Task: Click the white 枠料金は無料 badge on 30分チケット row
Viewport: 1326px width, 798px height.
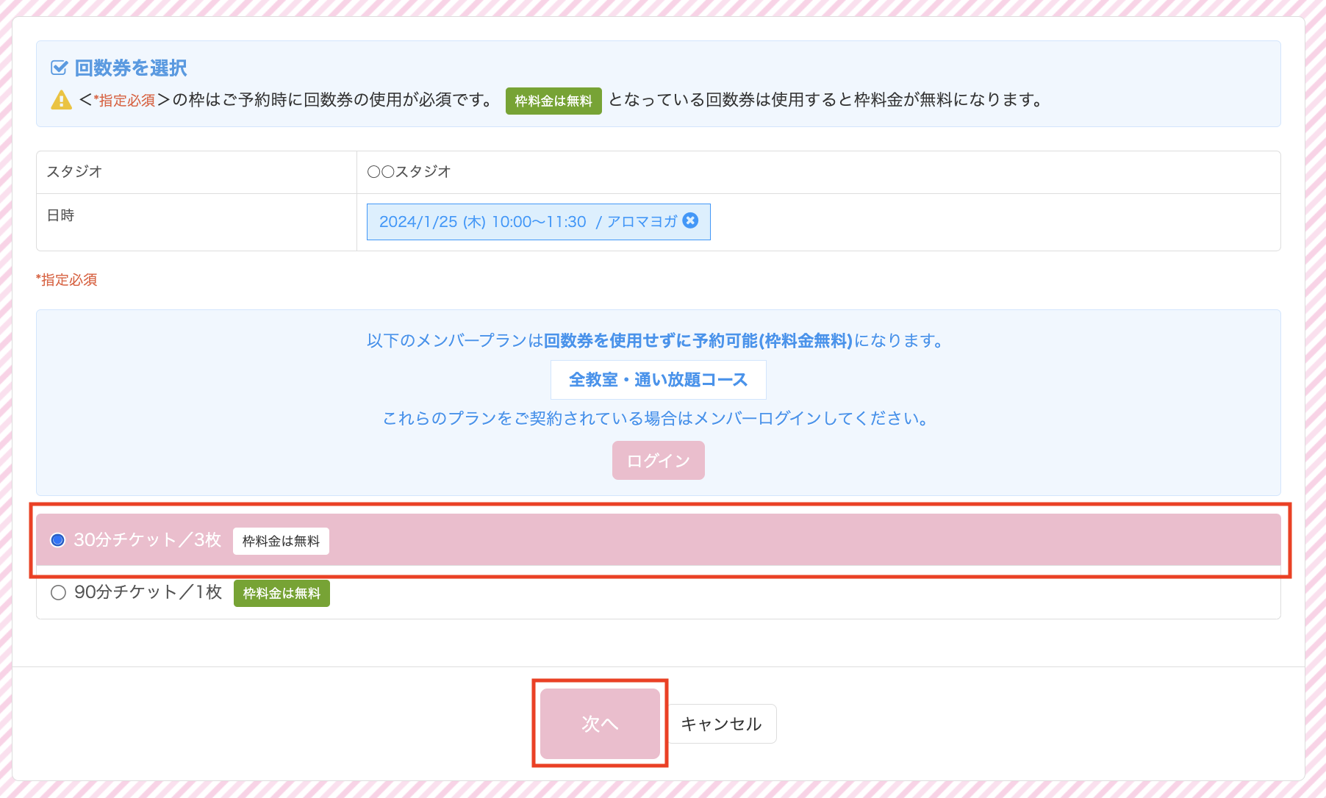Action: click(281, 542)
